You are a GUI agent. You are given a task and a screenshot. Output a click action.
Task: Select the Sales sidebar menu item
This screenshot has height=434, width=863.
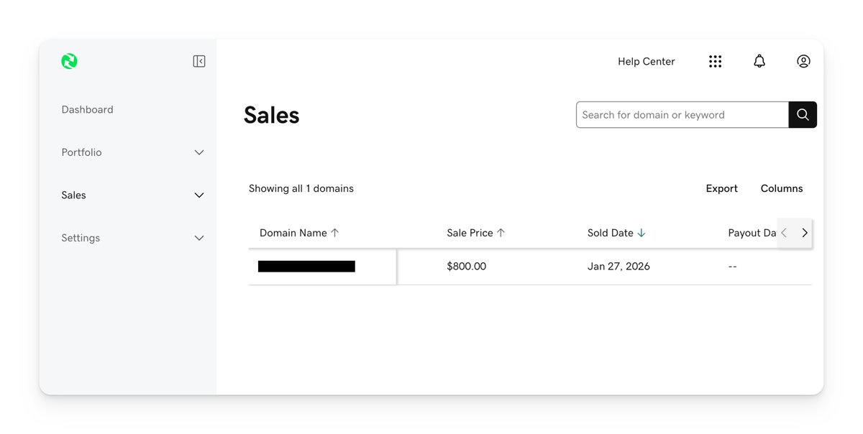coord(73,195)
